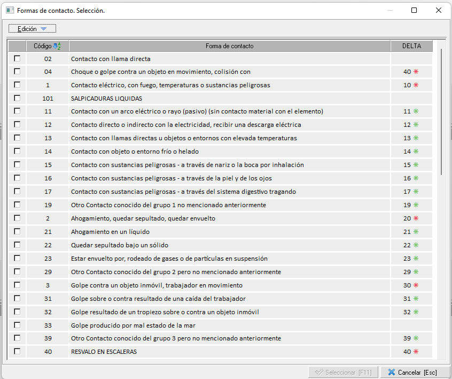The width and height of the screenshot is (452, 379).
Task: Click the vertical scrollbar thumb
Action: [441, 111]
